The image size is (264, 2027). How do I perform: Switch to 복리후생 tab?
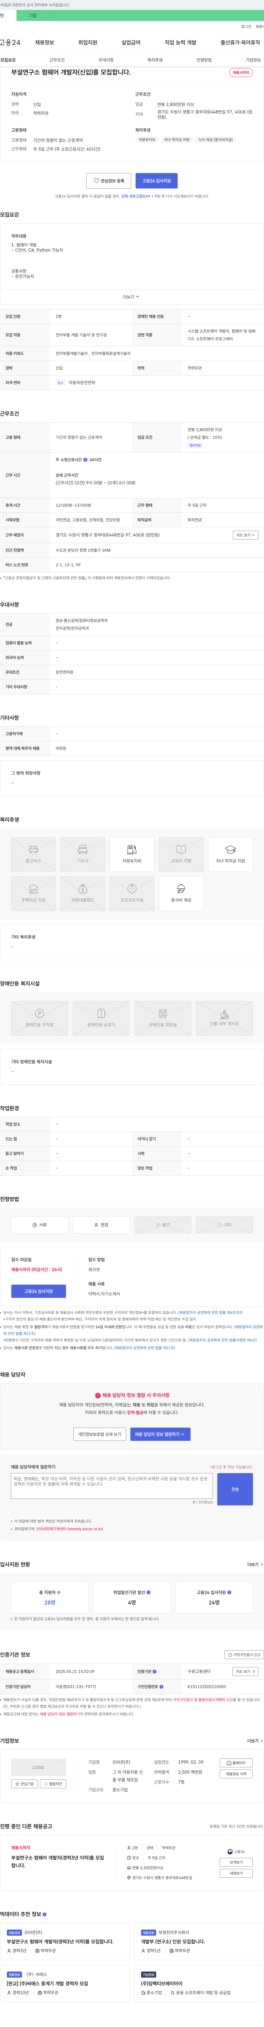[x=155, y=60]
